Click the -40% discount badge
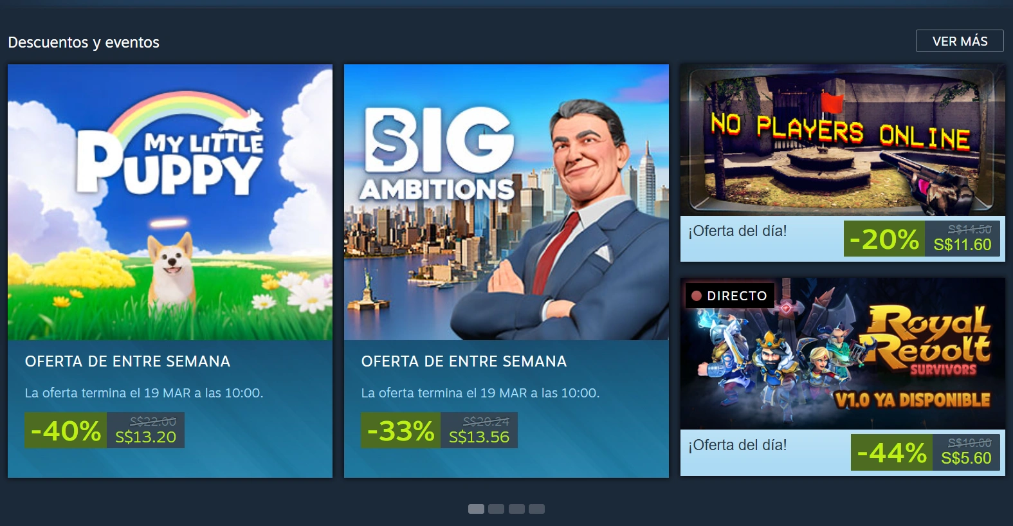Screen dimensions: 1013x526 66,430
